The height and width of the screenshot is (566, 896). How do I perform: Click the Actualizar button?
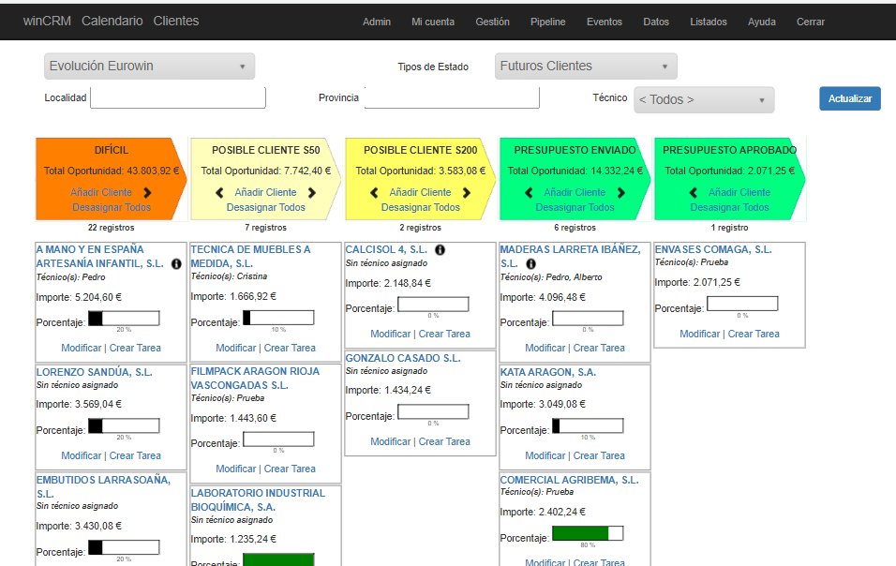coord(850,98)
